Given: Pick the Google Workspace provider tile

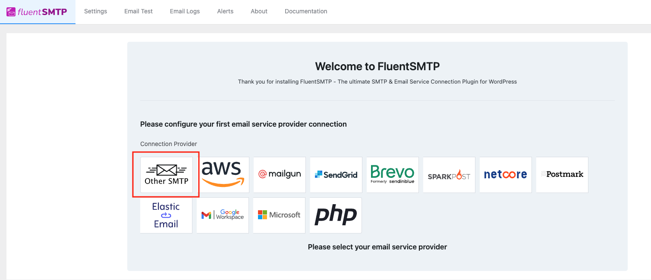Looking at the screenshot, I should (223, 215).
